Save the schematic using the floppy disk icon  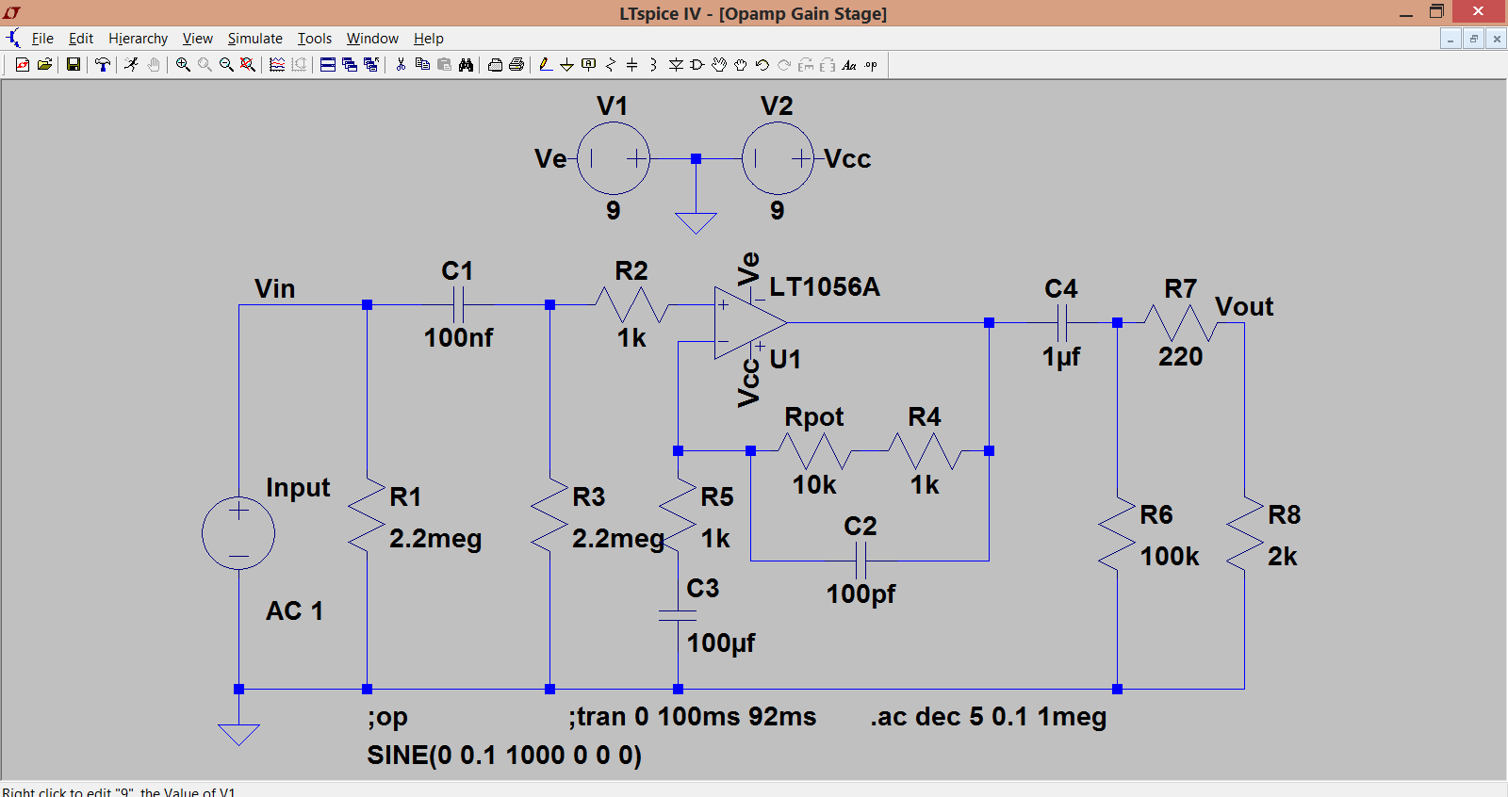point(74,64)
